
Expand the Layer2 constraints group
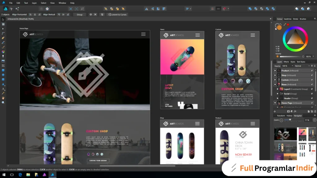[278, 89]
